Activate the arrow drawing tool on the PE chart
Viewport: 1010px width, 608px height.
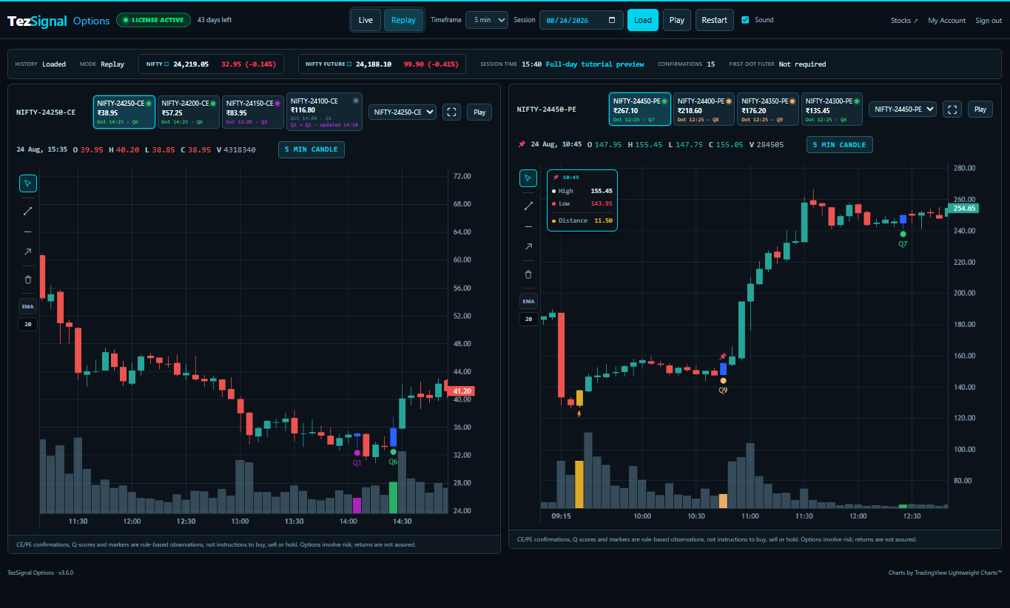click(x=528, y=246)
